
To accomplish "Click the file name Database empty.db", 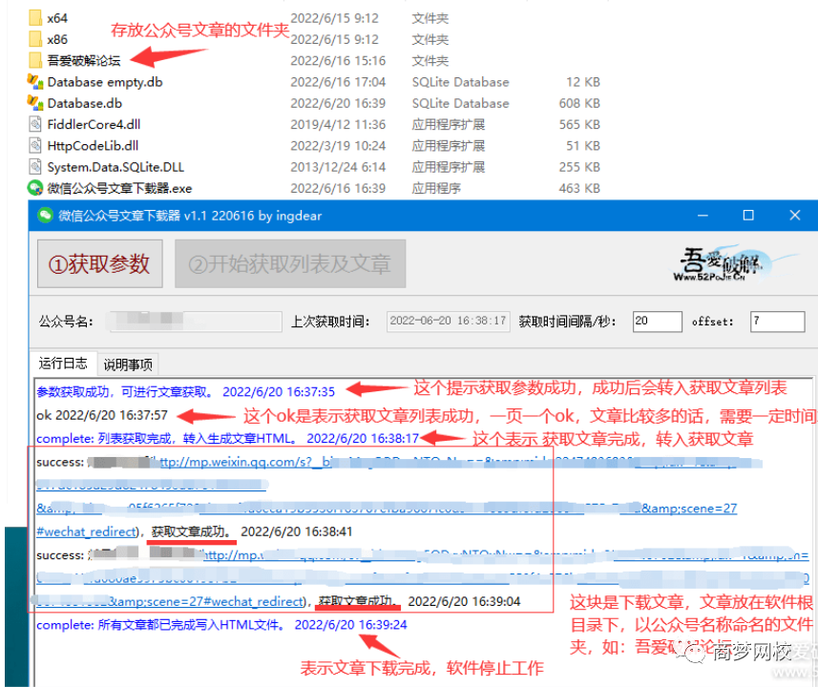I will coord(105,82).
